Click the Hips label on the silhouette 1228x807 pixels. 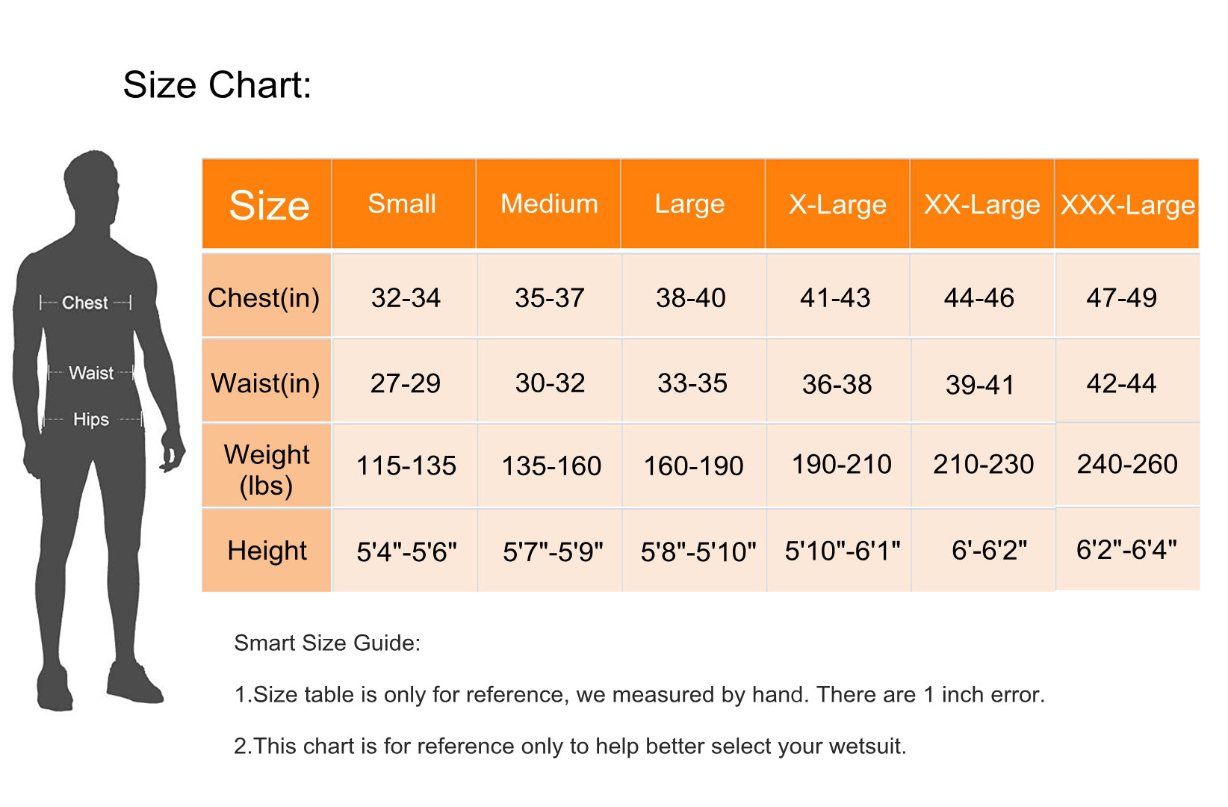click(91, 419)
